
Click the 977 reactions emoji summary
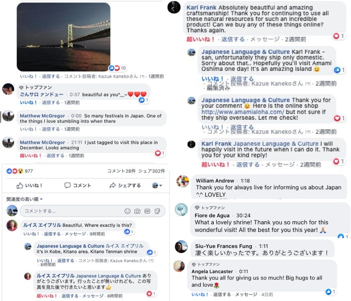(x=20, y=171)
